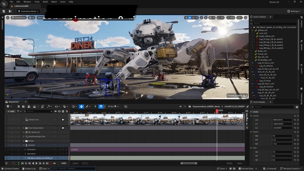Viewport: 304px width, 171px height.
Task: Toggle visibility of SM_Mech_Spider control rig in Anim Outliner
Action: click(254, 27)
